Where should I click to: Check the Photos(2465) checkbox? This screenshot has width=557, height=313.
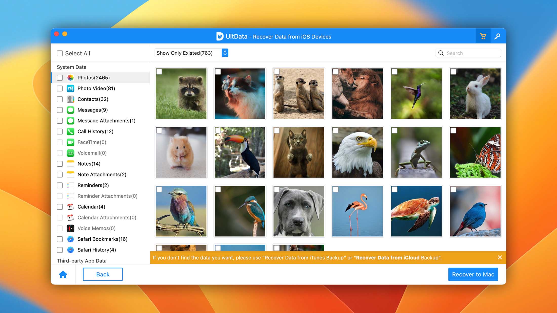click(60, 78)
